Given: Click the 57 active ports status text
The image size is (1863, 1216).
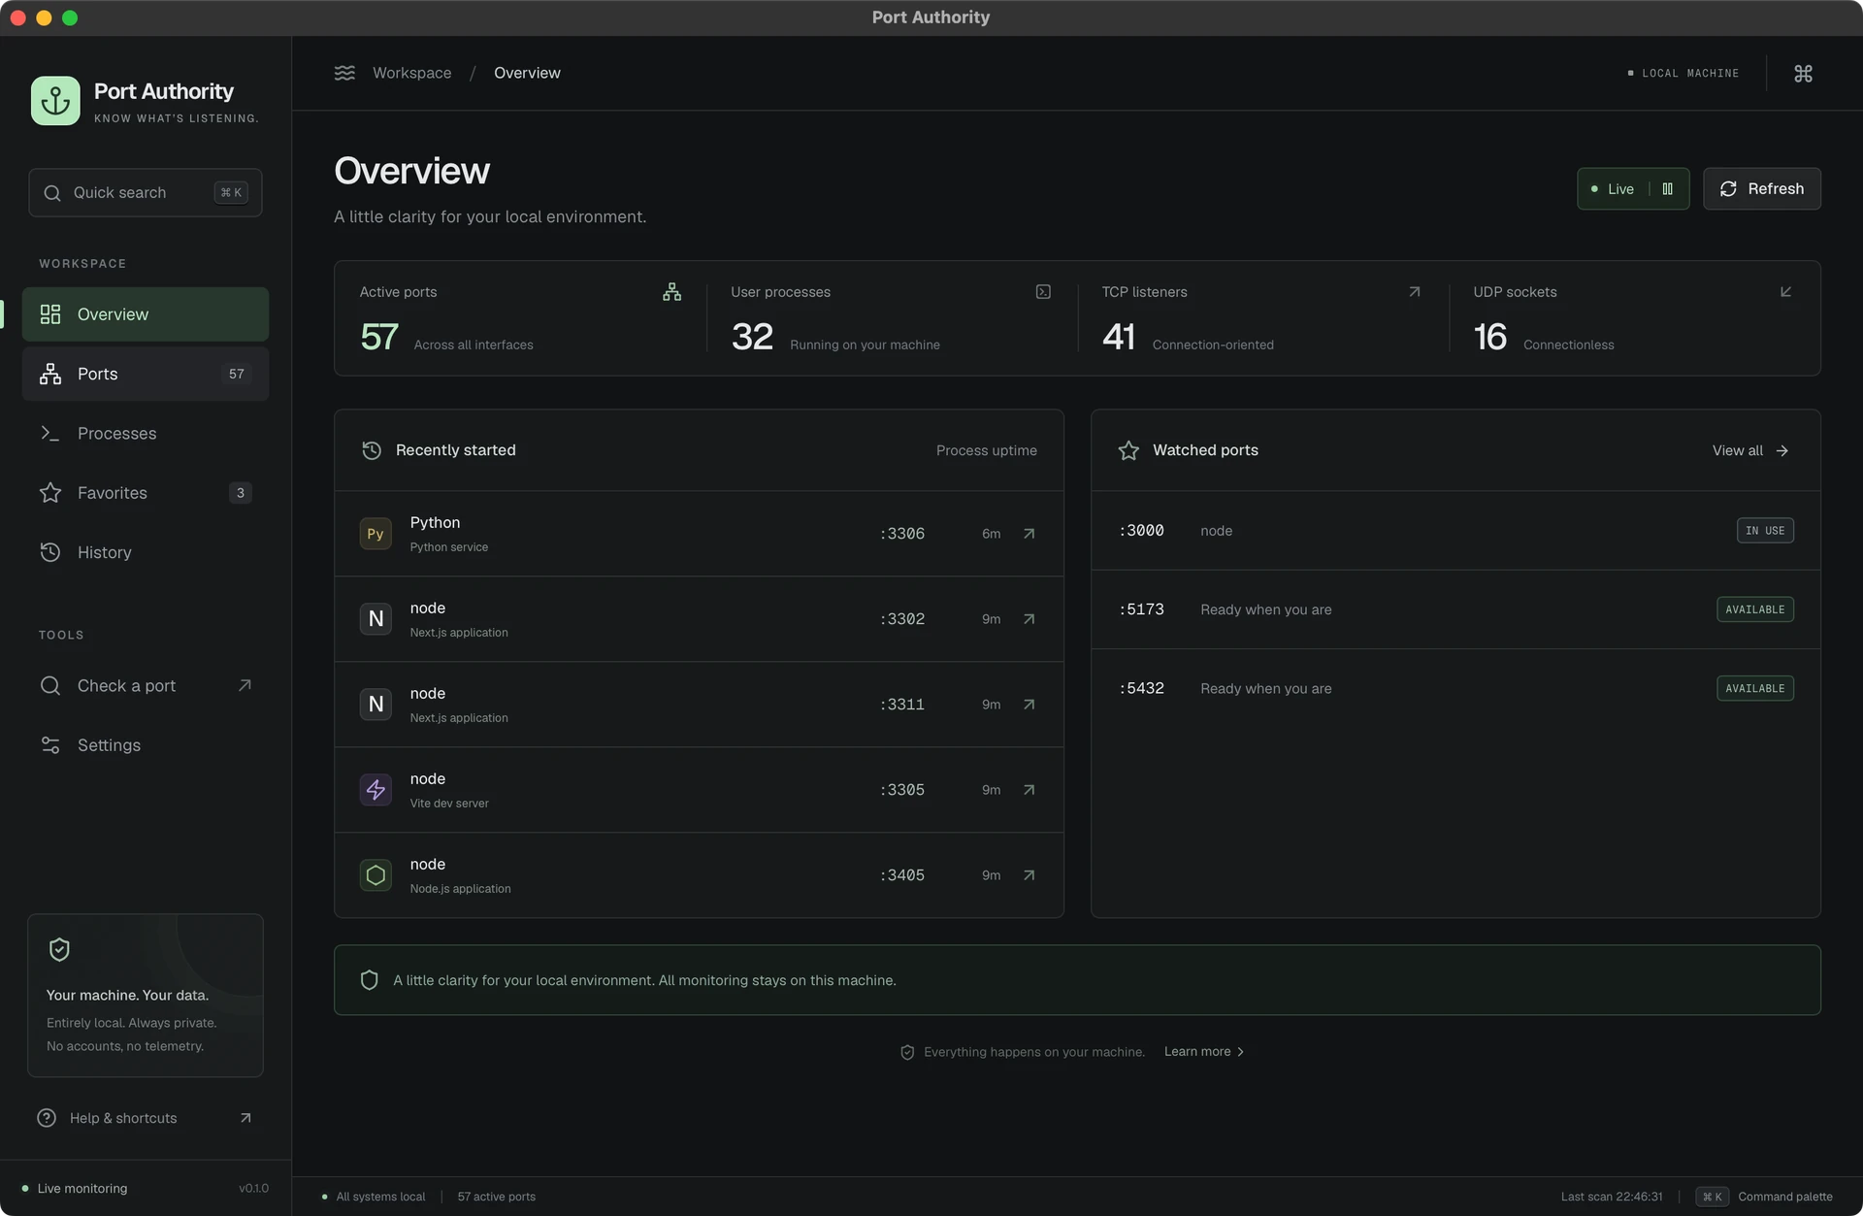Looking at the screenshot, I should [x=496, y=1197].
